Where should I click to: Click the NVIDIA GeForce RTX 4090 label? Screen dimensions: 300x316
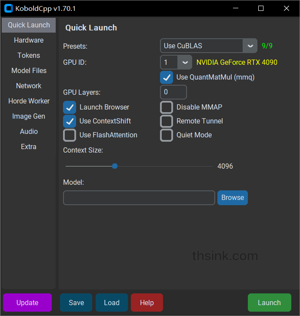237,62
